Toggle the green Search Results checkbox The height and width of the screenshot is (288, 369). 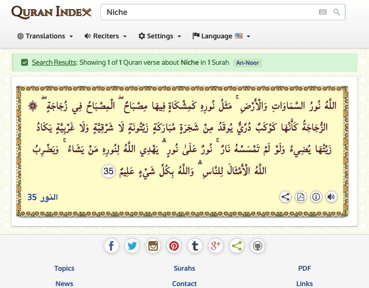(25, 62)
